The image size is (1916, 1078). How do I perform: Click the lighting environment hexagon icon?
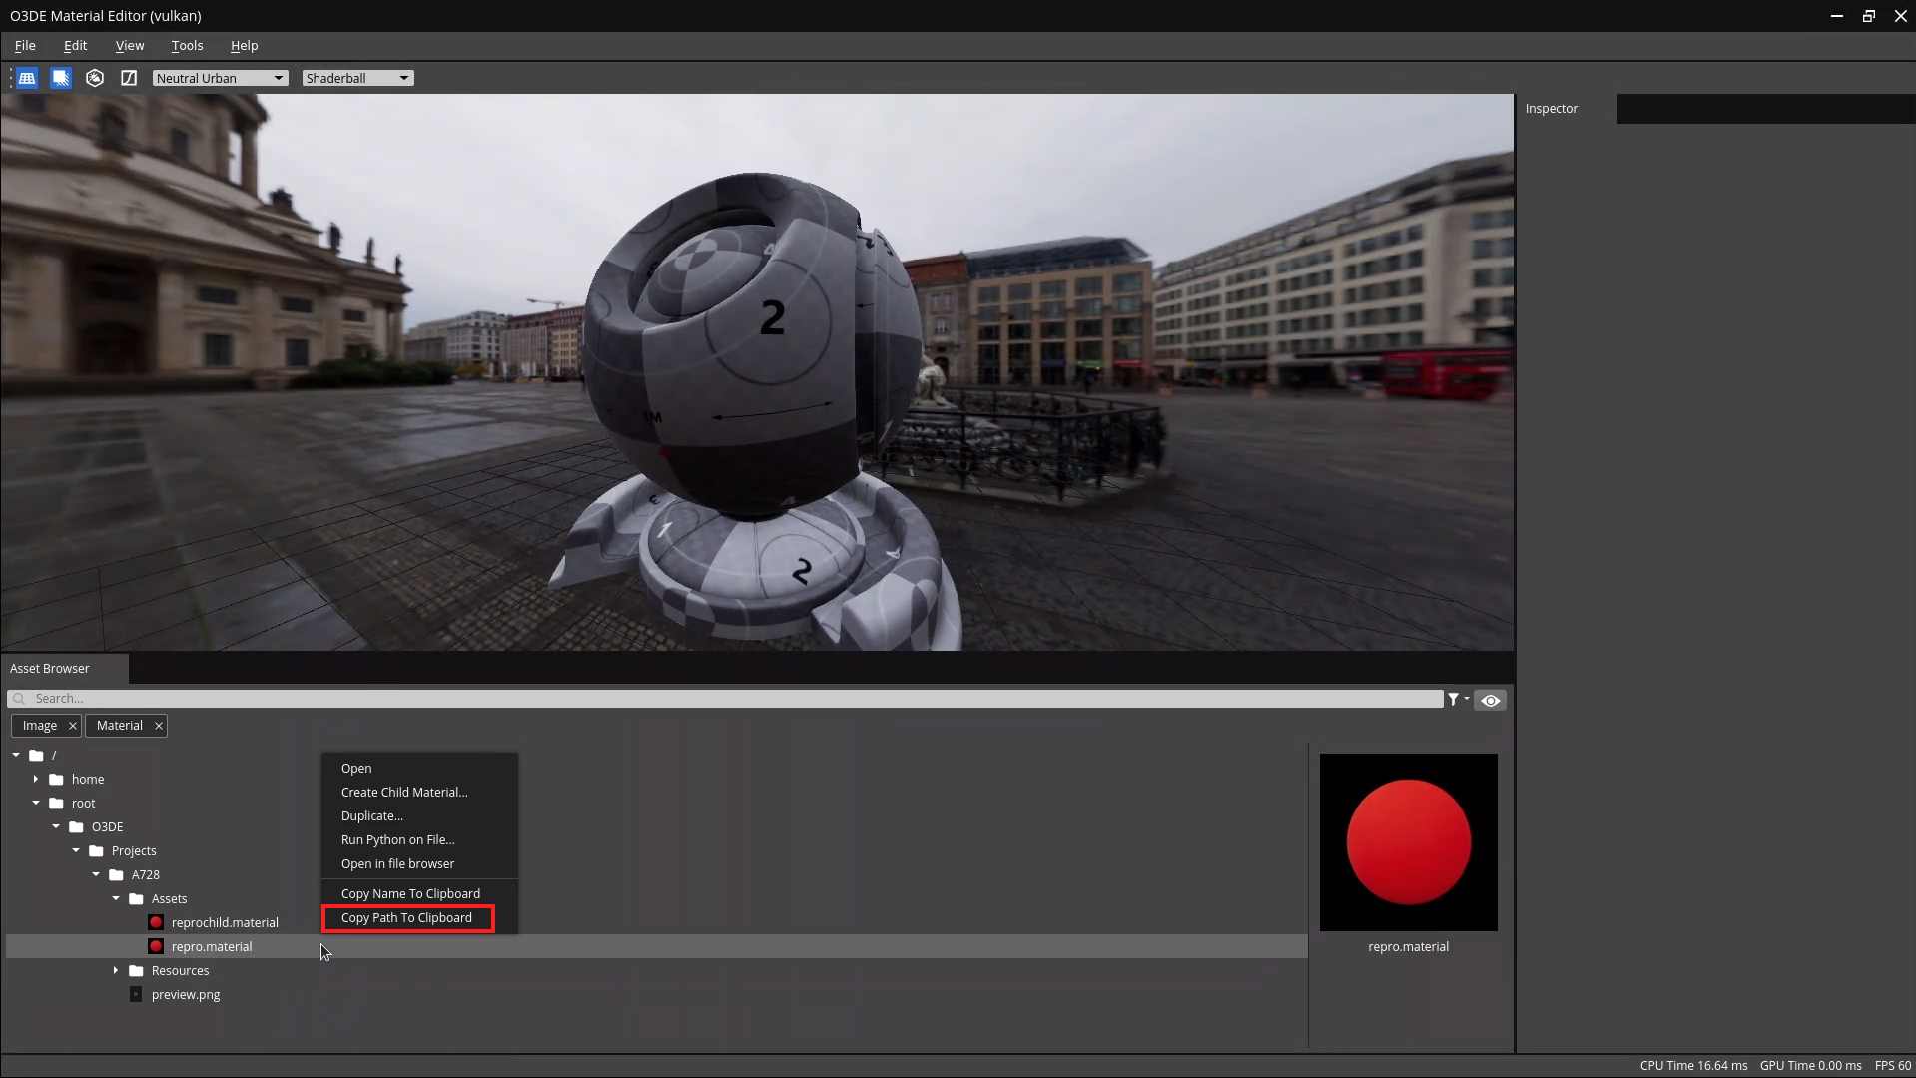tap(95, 78)
